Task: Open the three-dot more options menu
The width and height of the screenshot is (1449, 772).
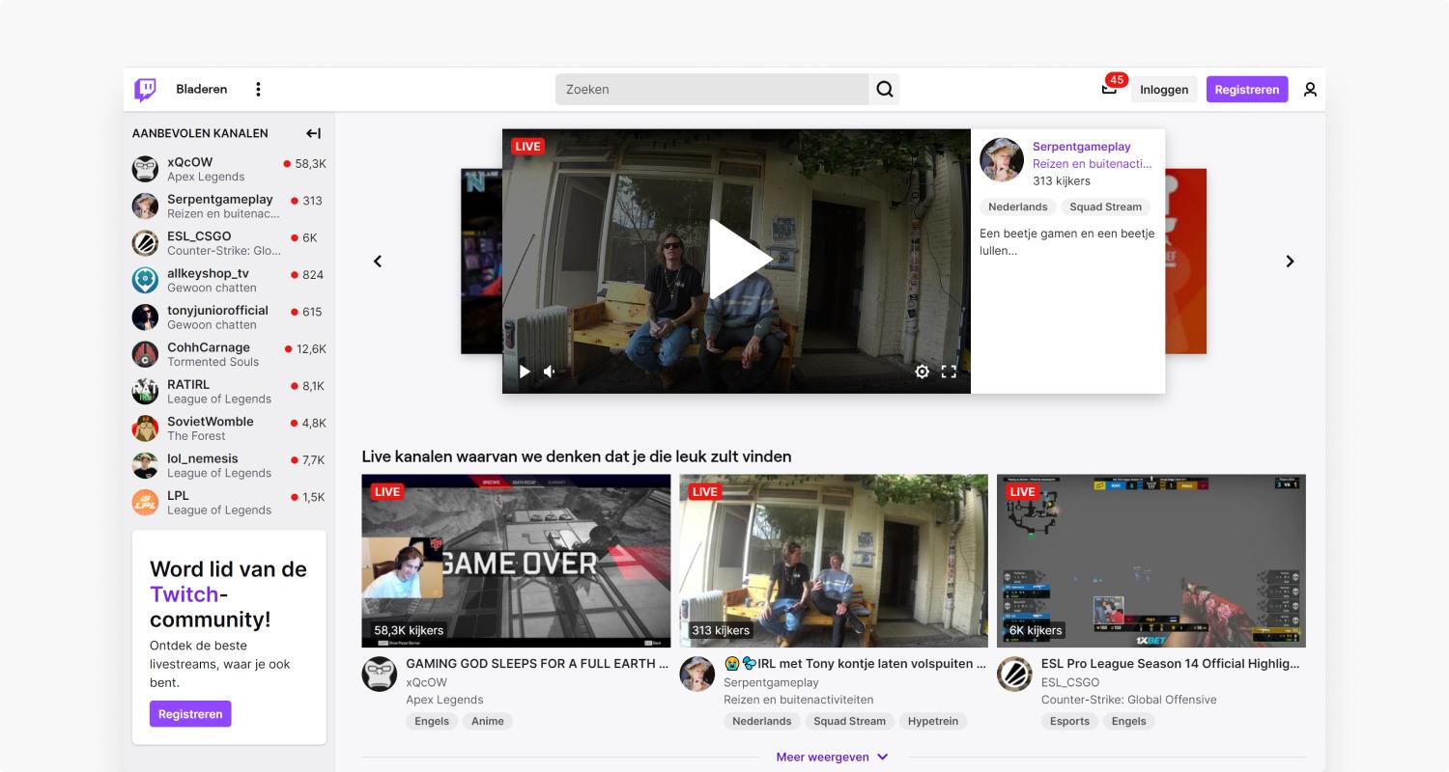Action: point(258,89)
